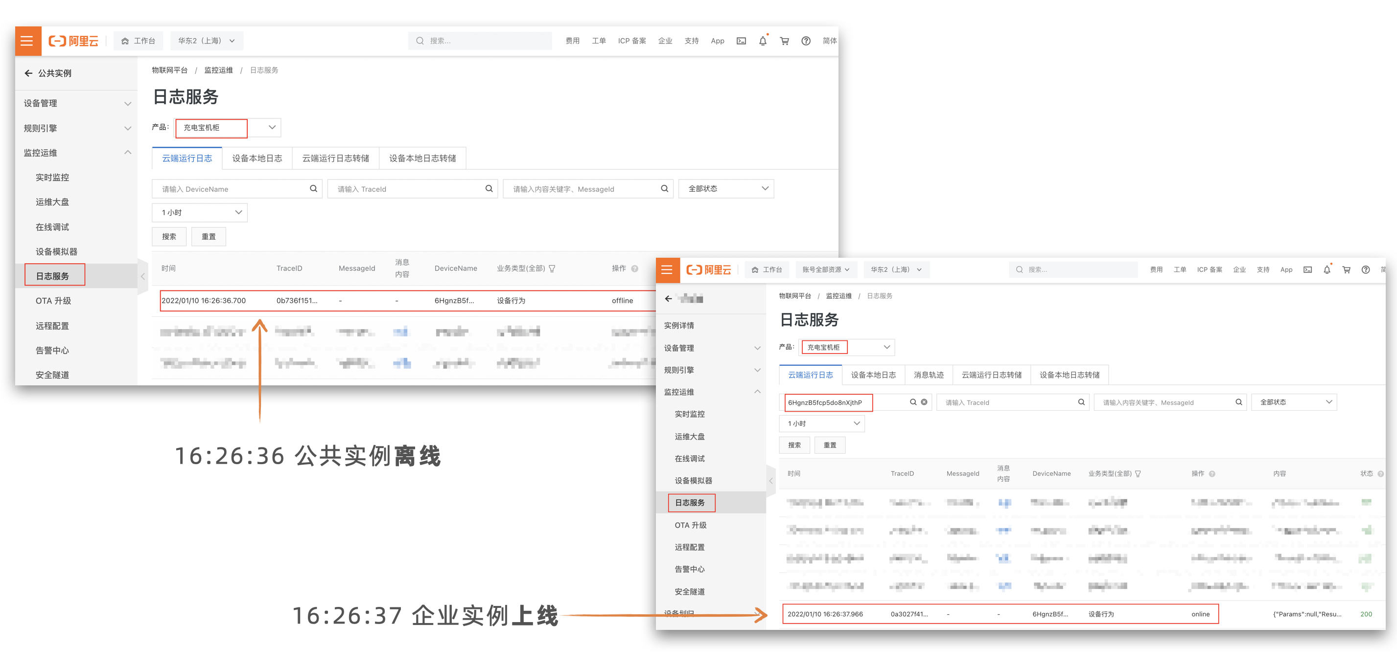The width and height of the screenshot is (1397, 670).
Task: Open help icon in enterprise instance window
Action: (1366, 270)
